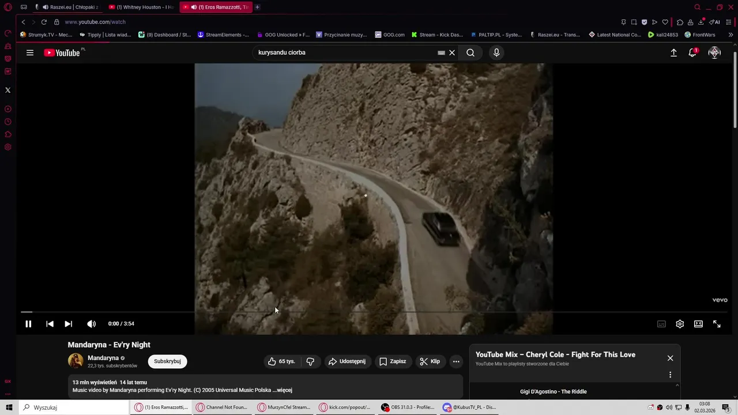Open the Mandaryna channel name link

click(103, 358)
